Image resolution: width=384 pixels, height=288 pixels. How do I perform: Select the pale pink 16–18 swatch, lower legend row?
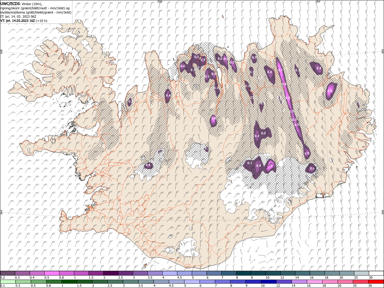click(x=314, y=282)
